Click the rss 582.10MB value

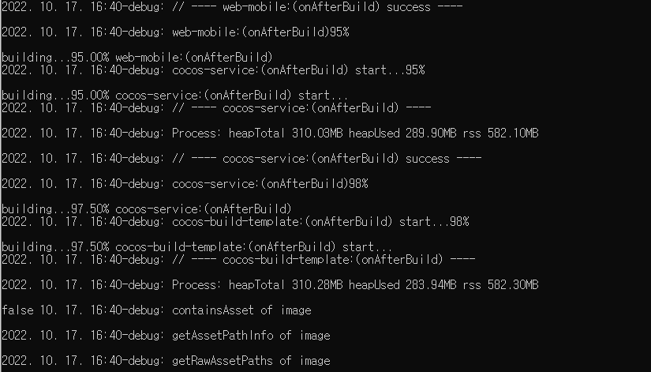[x=513, y=133]
